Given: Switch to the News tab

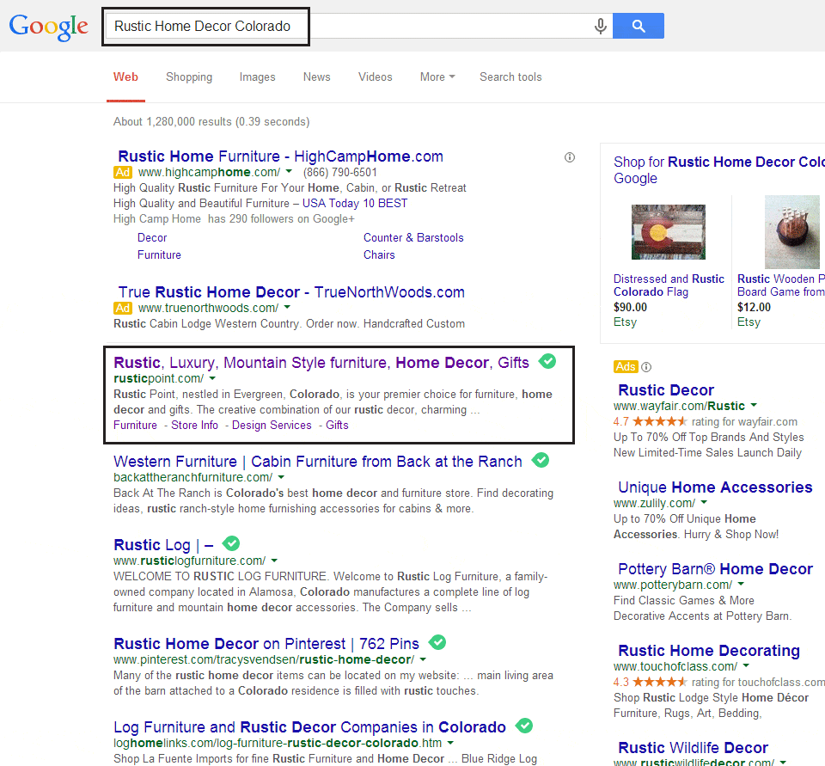Looking at the screenshot, I should coord(317,77).
